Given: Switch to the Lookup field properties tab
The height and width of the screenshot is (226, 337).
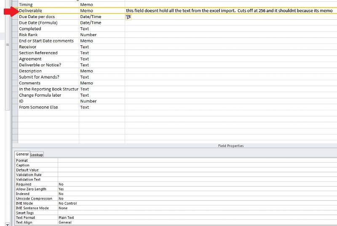Looking at the screenshot, I should click(x=37, y=155).
